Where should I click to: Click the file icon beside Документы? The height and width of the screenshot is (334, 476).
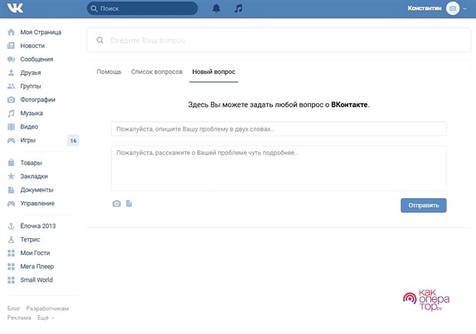click(x=12, y=190)
